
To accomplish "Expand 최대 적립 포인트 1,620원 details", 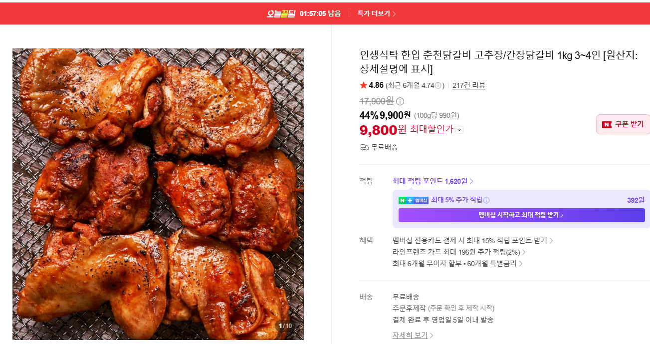I will 433,181.
